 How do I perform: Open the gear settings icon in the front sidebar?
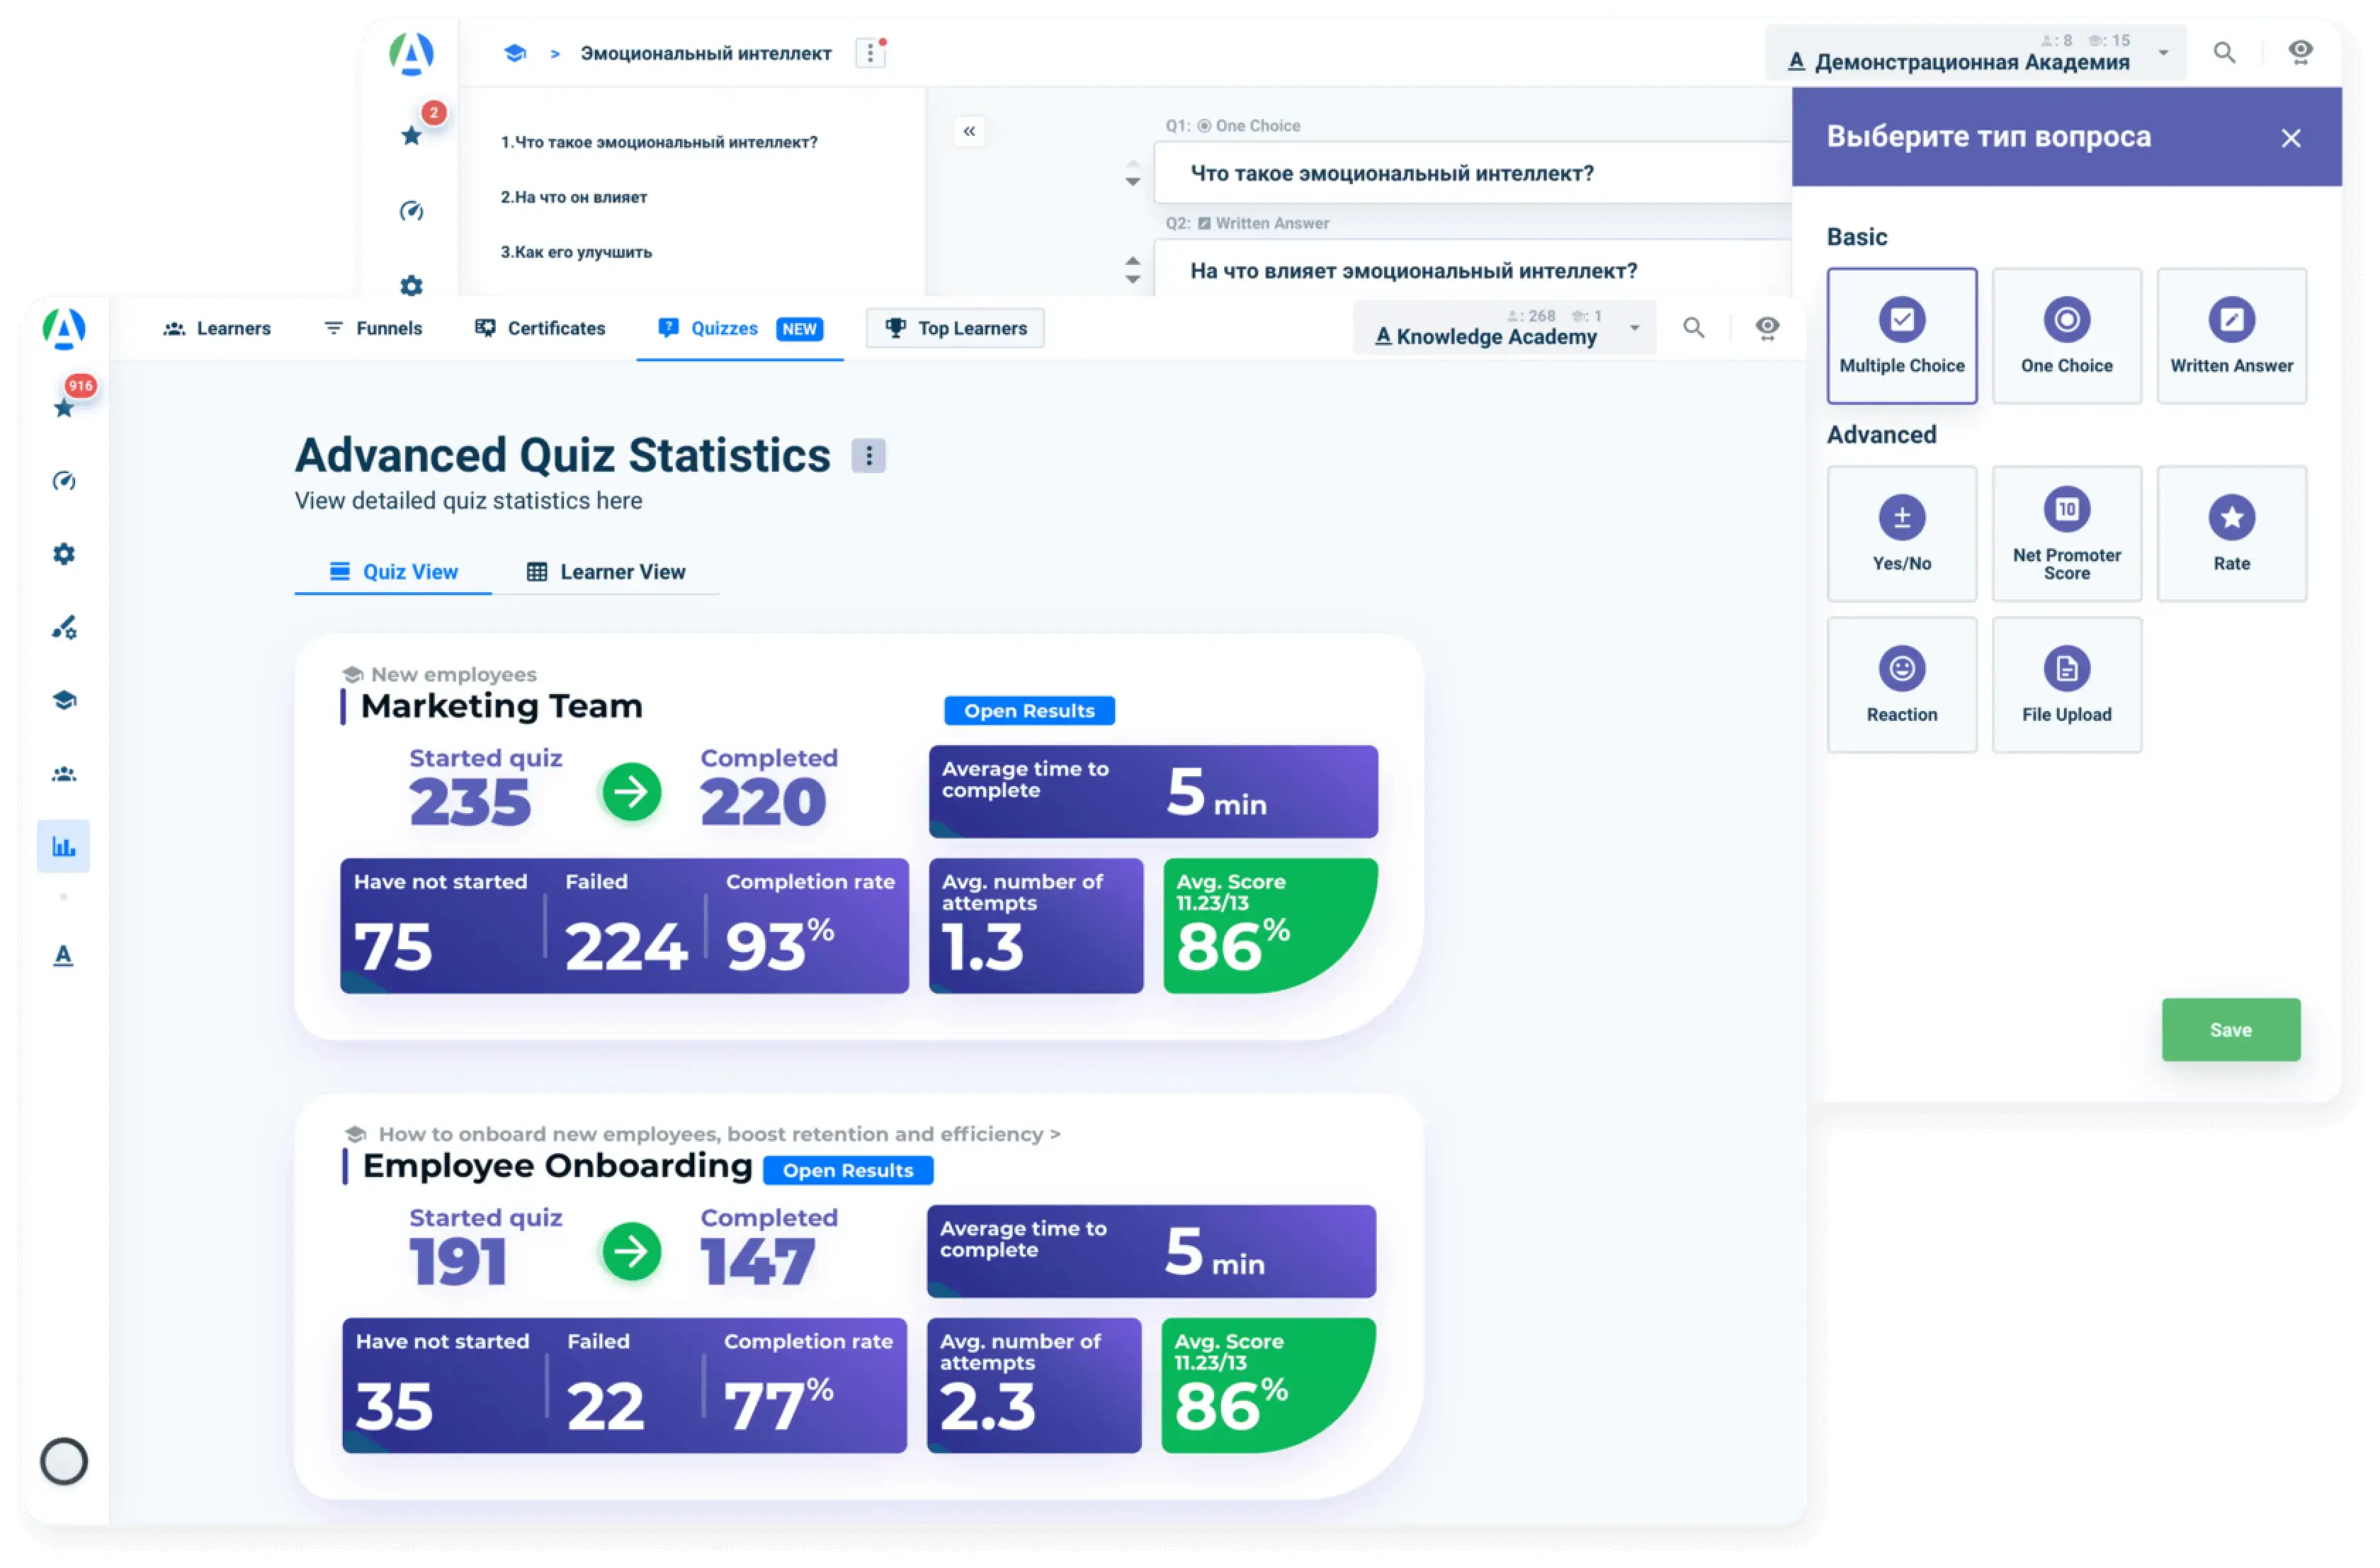tap(64, 554)
